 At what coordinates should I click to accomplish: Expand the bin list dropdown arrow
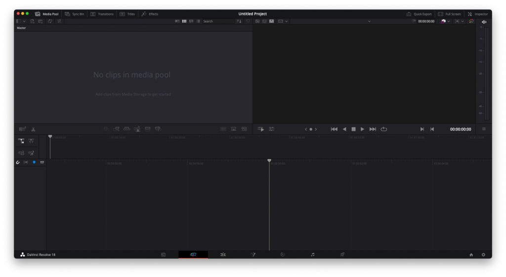coord(24,21)
